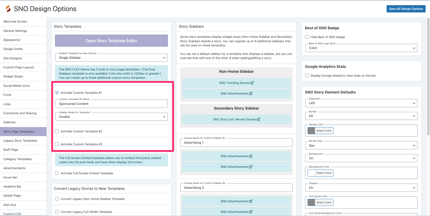
Task: Open Appearance section in sidebar
Action: [x=23, y=40]
